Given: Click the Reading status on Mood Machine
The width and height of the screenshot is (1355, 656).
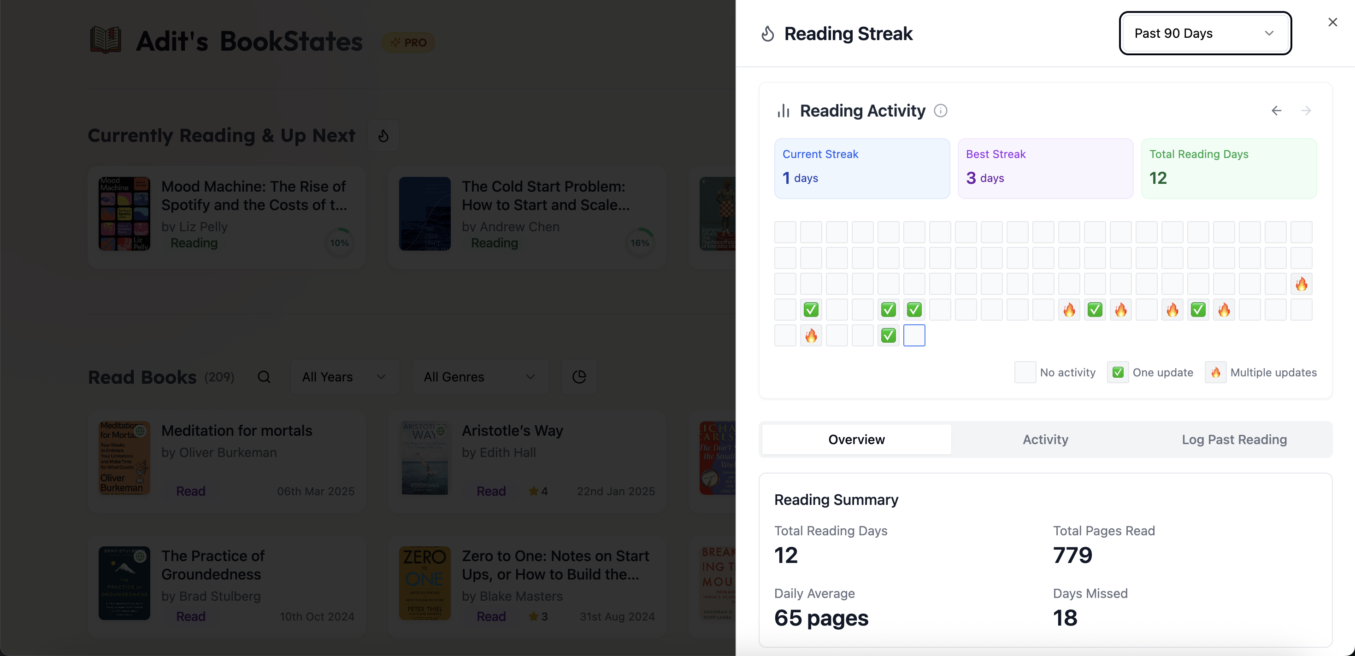Looking at the screenshot, I should (194, 243).
